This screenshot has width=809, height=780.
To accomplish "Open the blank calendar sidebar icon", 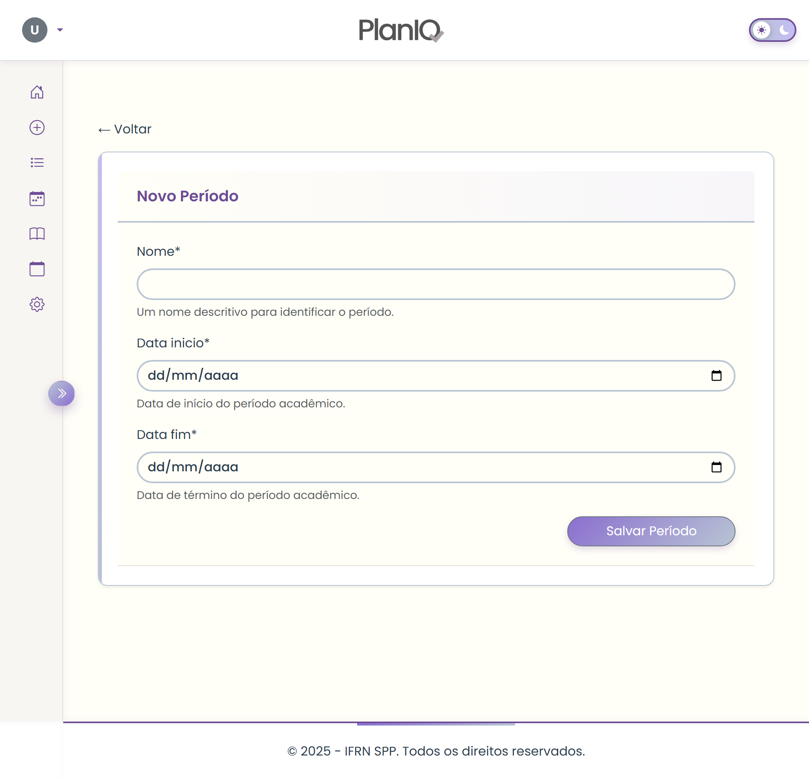I will (x=37, y=269).
